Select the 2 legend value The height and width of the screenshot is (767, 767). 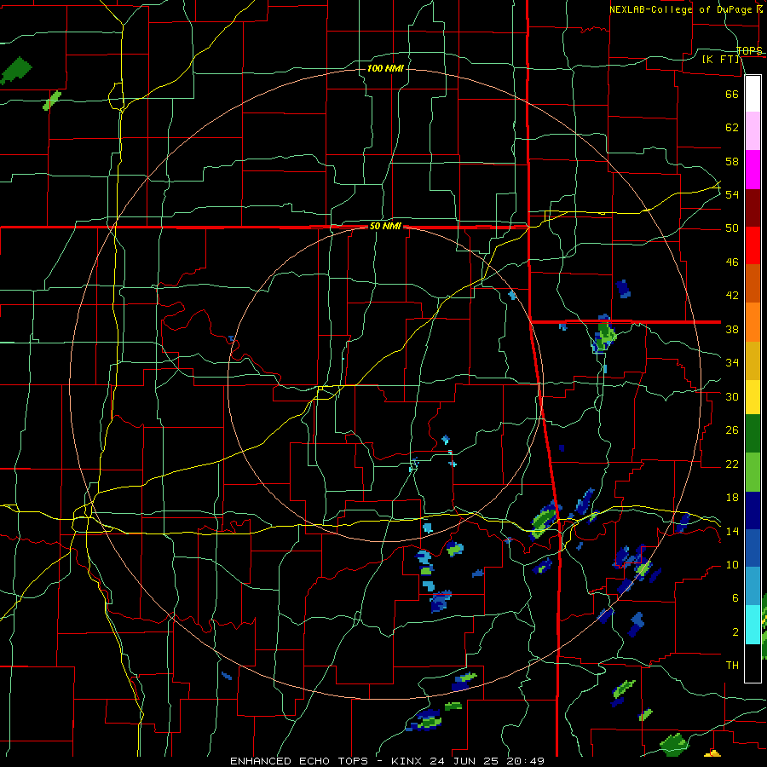(x=735, y=632)
